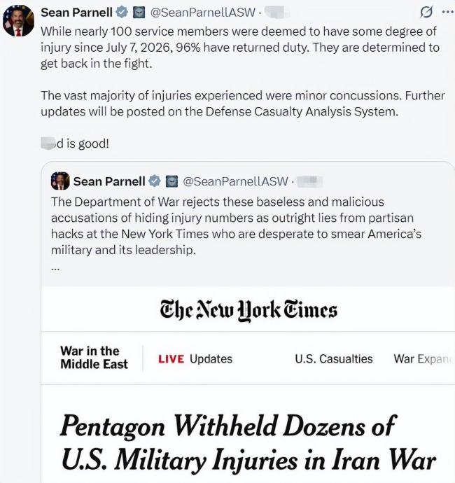Screen dimensions: 455x483
Task: Click the verified badge in quoted tweet
Action: tap(155, 181)
